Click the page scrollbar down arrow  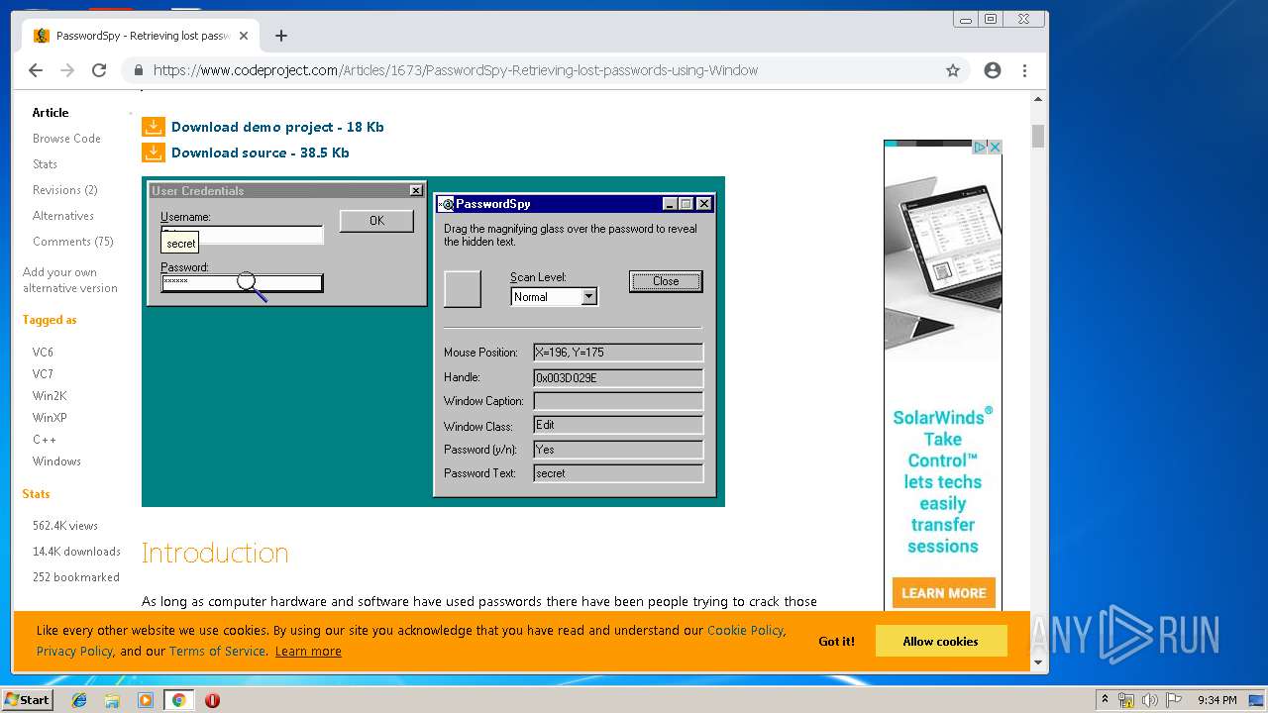1038,662
